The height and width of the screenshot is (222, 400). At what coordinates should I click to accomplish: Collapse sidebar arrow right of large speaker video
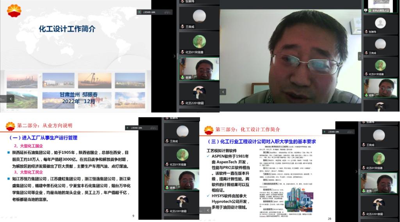point(360,56)
